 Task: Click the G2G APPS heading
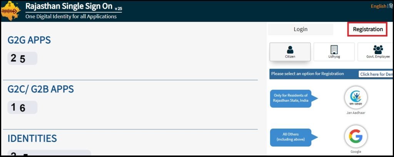click(29, 40)
